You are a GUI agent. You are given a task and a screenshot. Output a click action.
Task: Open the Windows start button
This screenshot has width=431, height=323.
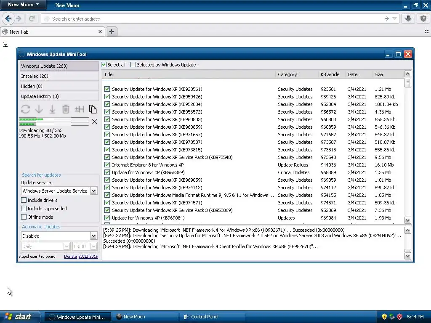[20, 317]
